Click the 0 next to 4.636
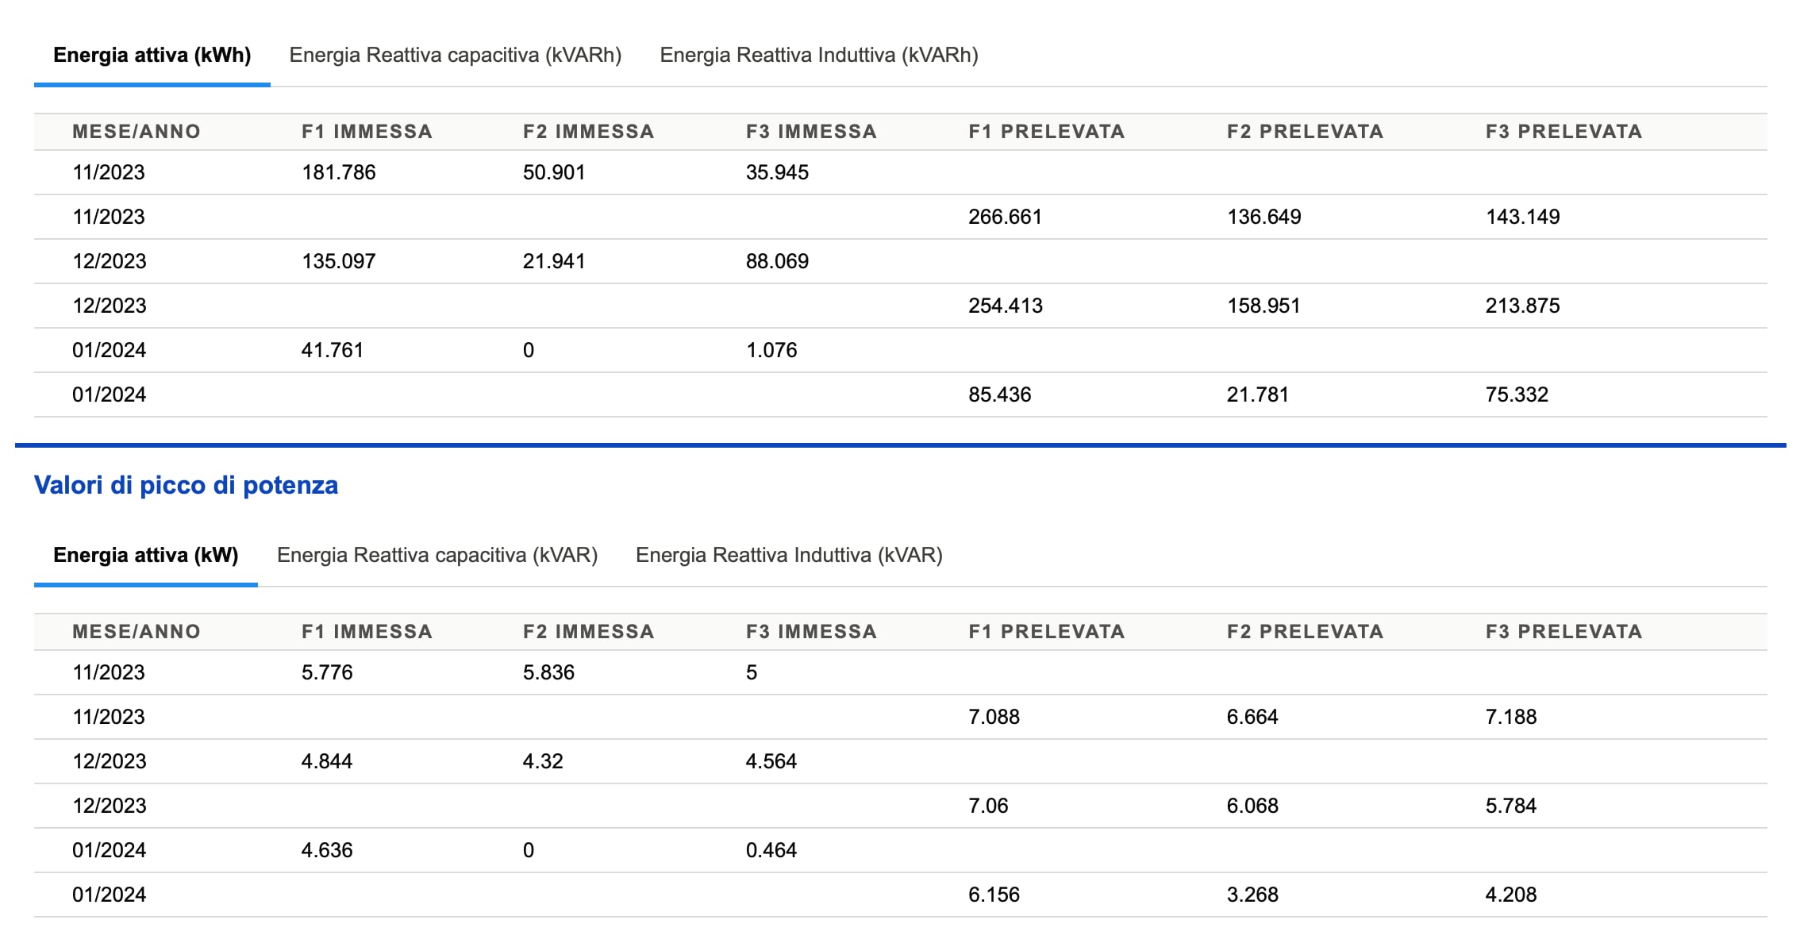Image resolution: width=1800 pixels, height=943 pixels. 529,850
